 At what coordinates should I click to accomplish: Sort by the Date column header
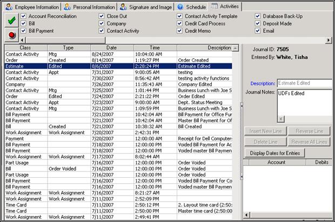(112, 48)
